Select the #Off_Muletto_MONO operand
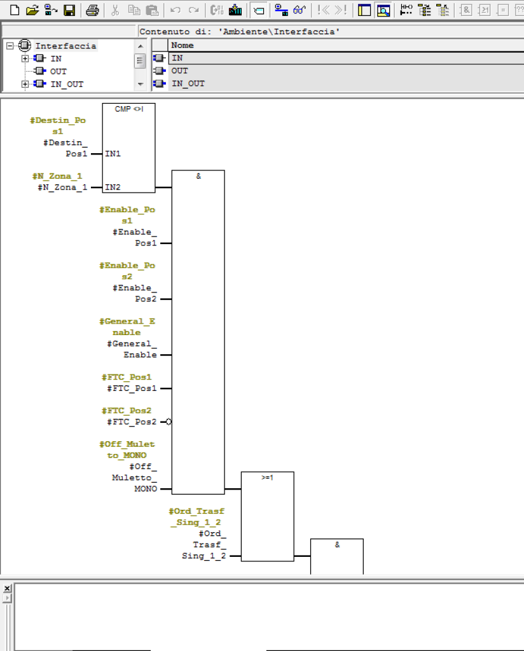The height and width of the screenshot is (651, 524). coord(135,477)
